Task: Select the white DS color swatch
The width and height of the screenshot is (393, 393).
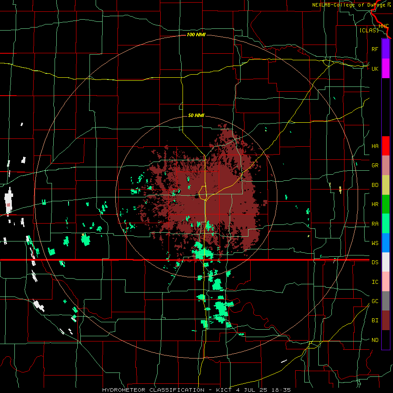Action: pyautogui.click(x=386, y=262)
